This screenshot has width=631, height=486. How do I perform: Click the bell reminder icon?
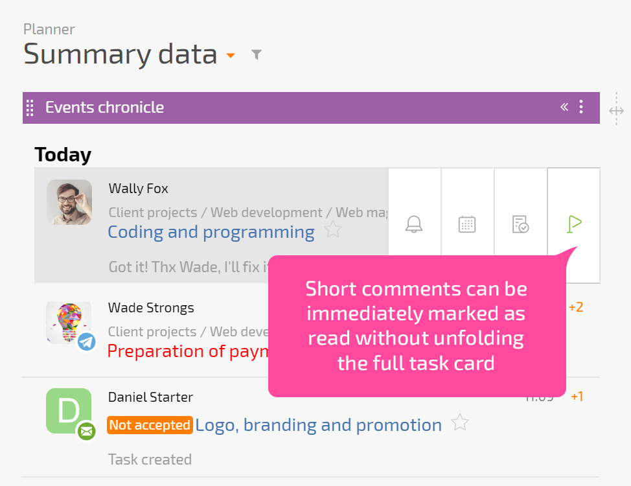(414, 224)
